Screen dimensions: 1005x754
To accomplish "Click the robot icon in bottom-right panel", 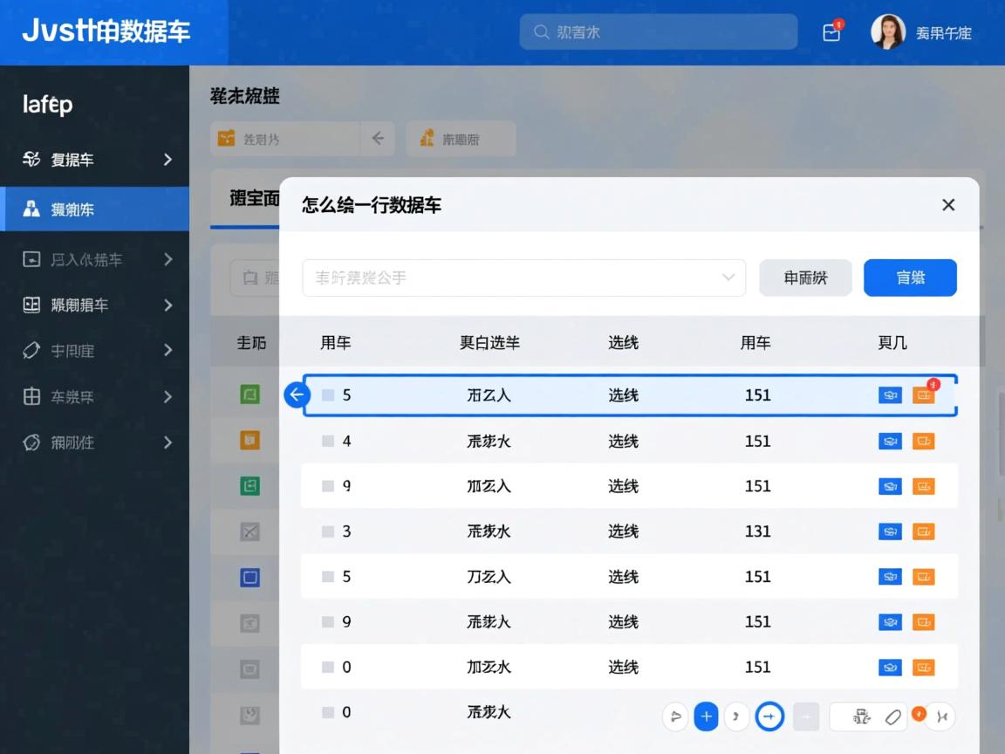I will point(859,716).
